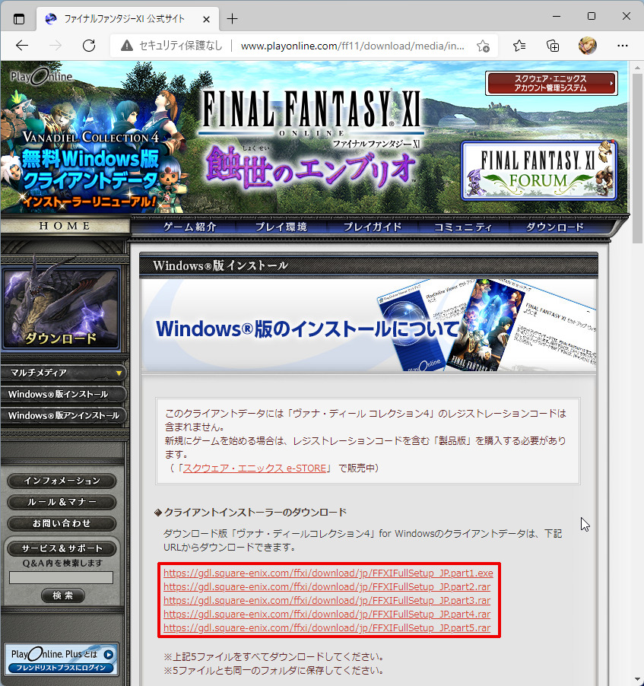The height and width of the screenshot is (686, 644).
Task: Click the PlayOnline logo
Action: click(42, 77)
